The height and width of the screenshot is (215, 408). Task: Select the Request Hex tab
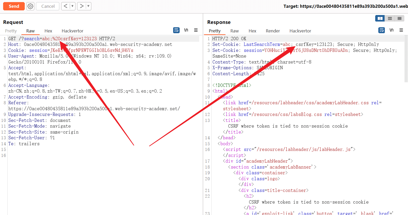pos(48,31)
